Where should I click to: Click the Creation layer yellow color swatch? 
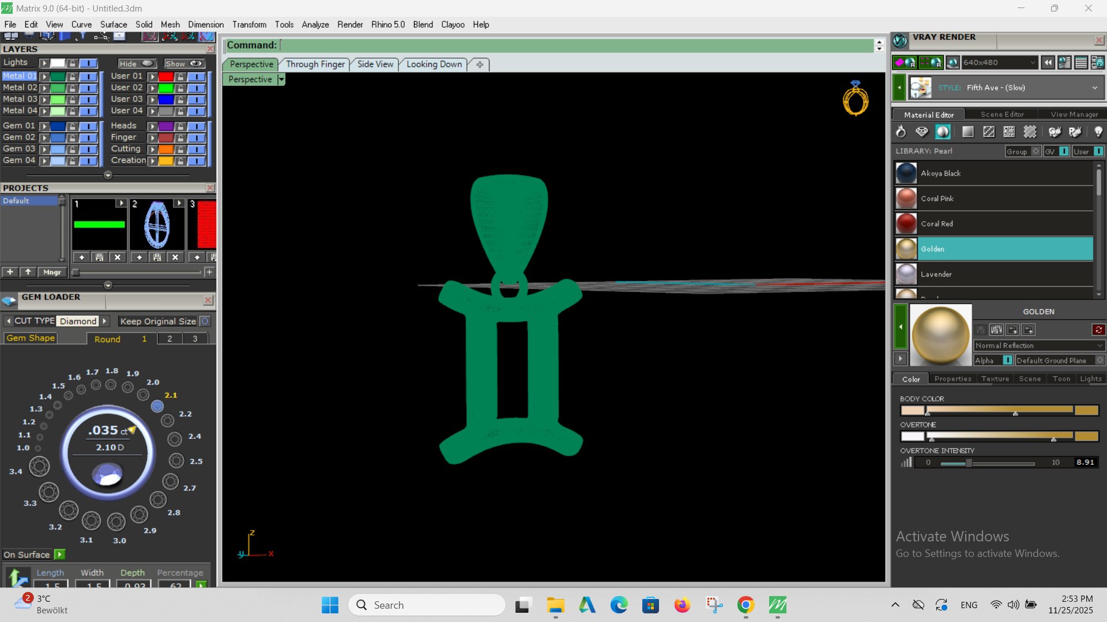click(166, 161)
